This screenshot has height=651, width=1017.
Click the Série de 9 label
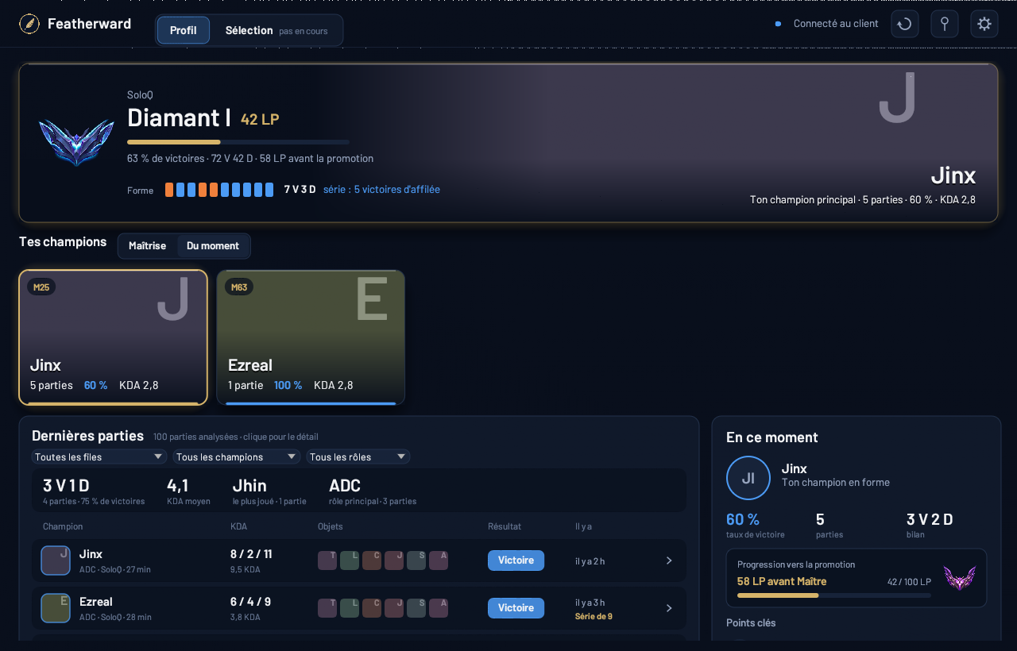[x=594, y=616]
